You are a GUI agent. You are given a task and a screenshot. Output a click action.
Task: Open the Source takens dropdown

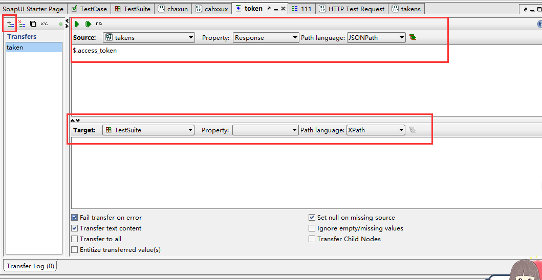pos(149,38)
